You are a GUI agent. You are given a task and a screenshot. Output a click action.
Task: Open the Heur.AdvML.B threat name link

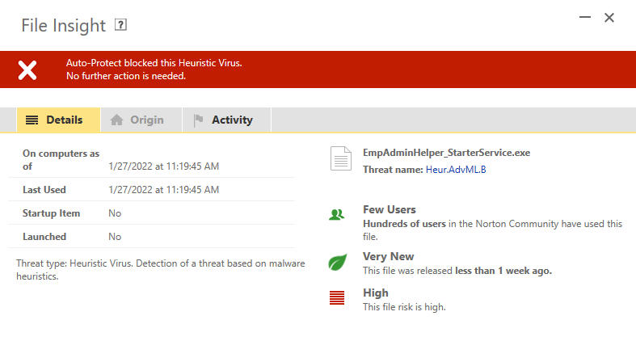point(456,170)
